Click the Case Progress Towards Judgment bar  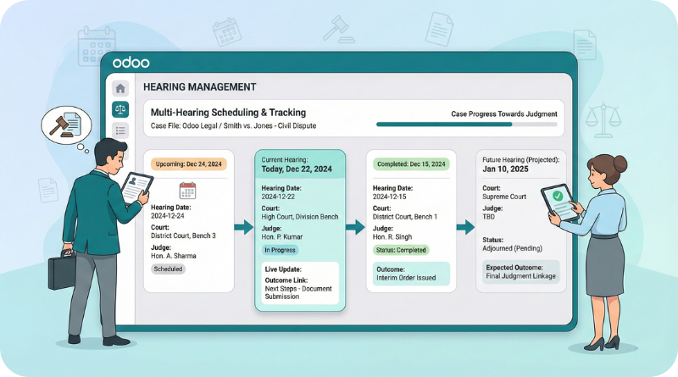pos(466,125)
